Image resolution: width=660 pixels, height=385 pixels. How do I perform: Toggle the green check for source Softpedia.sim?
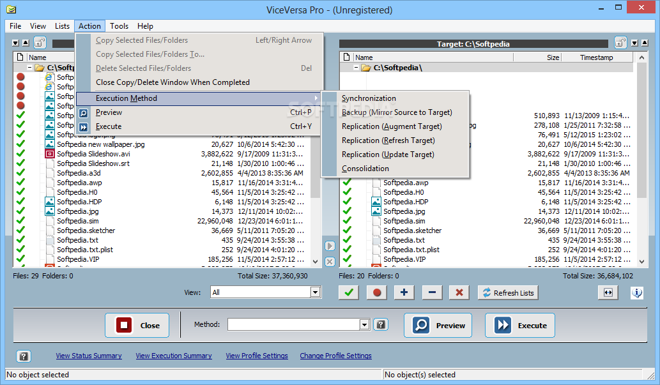coord(20,221)
